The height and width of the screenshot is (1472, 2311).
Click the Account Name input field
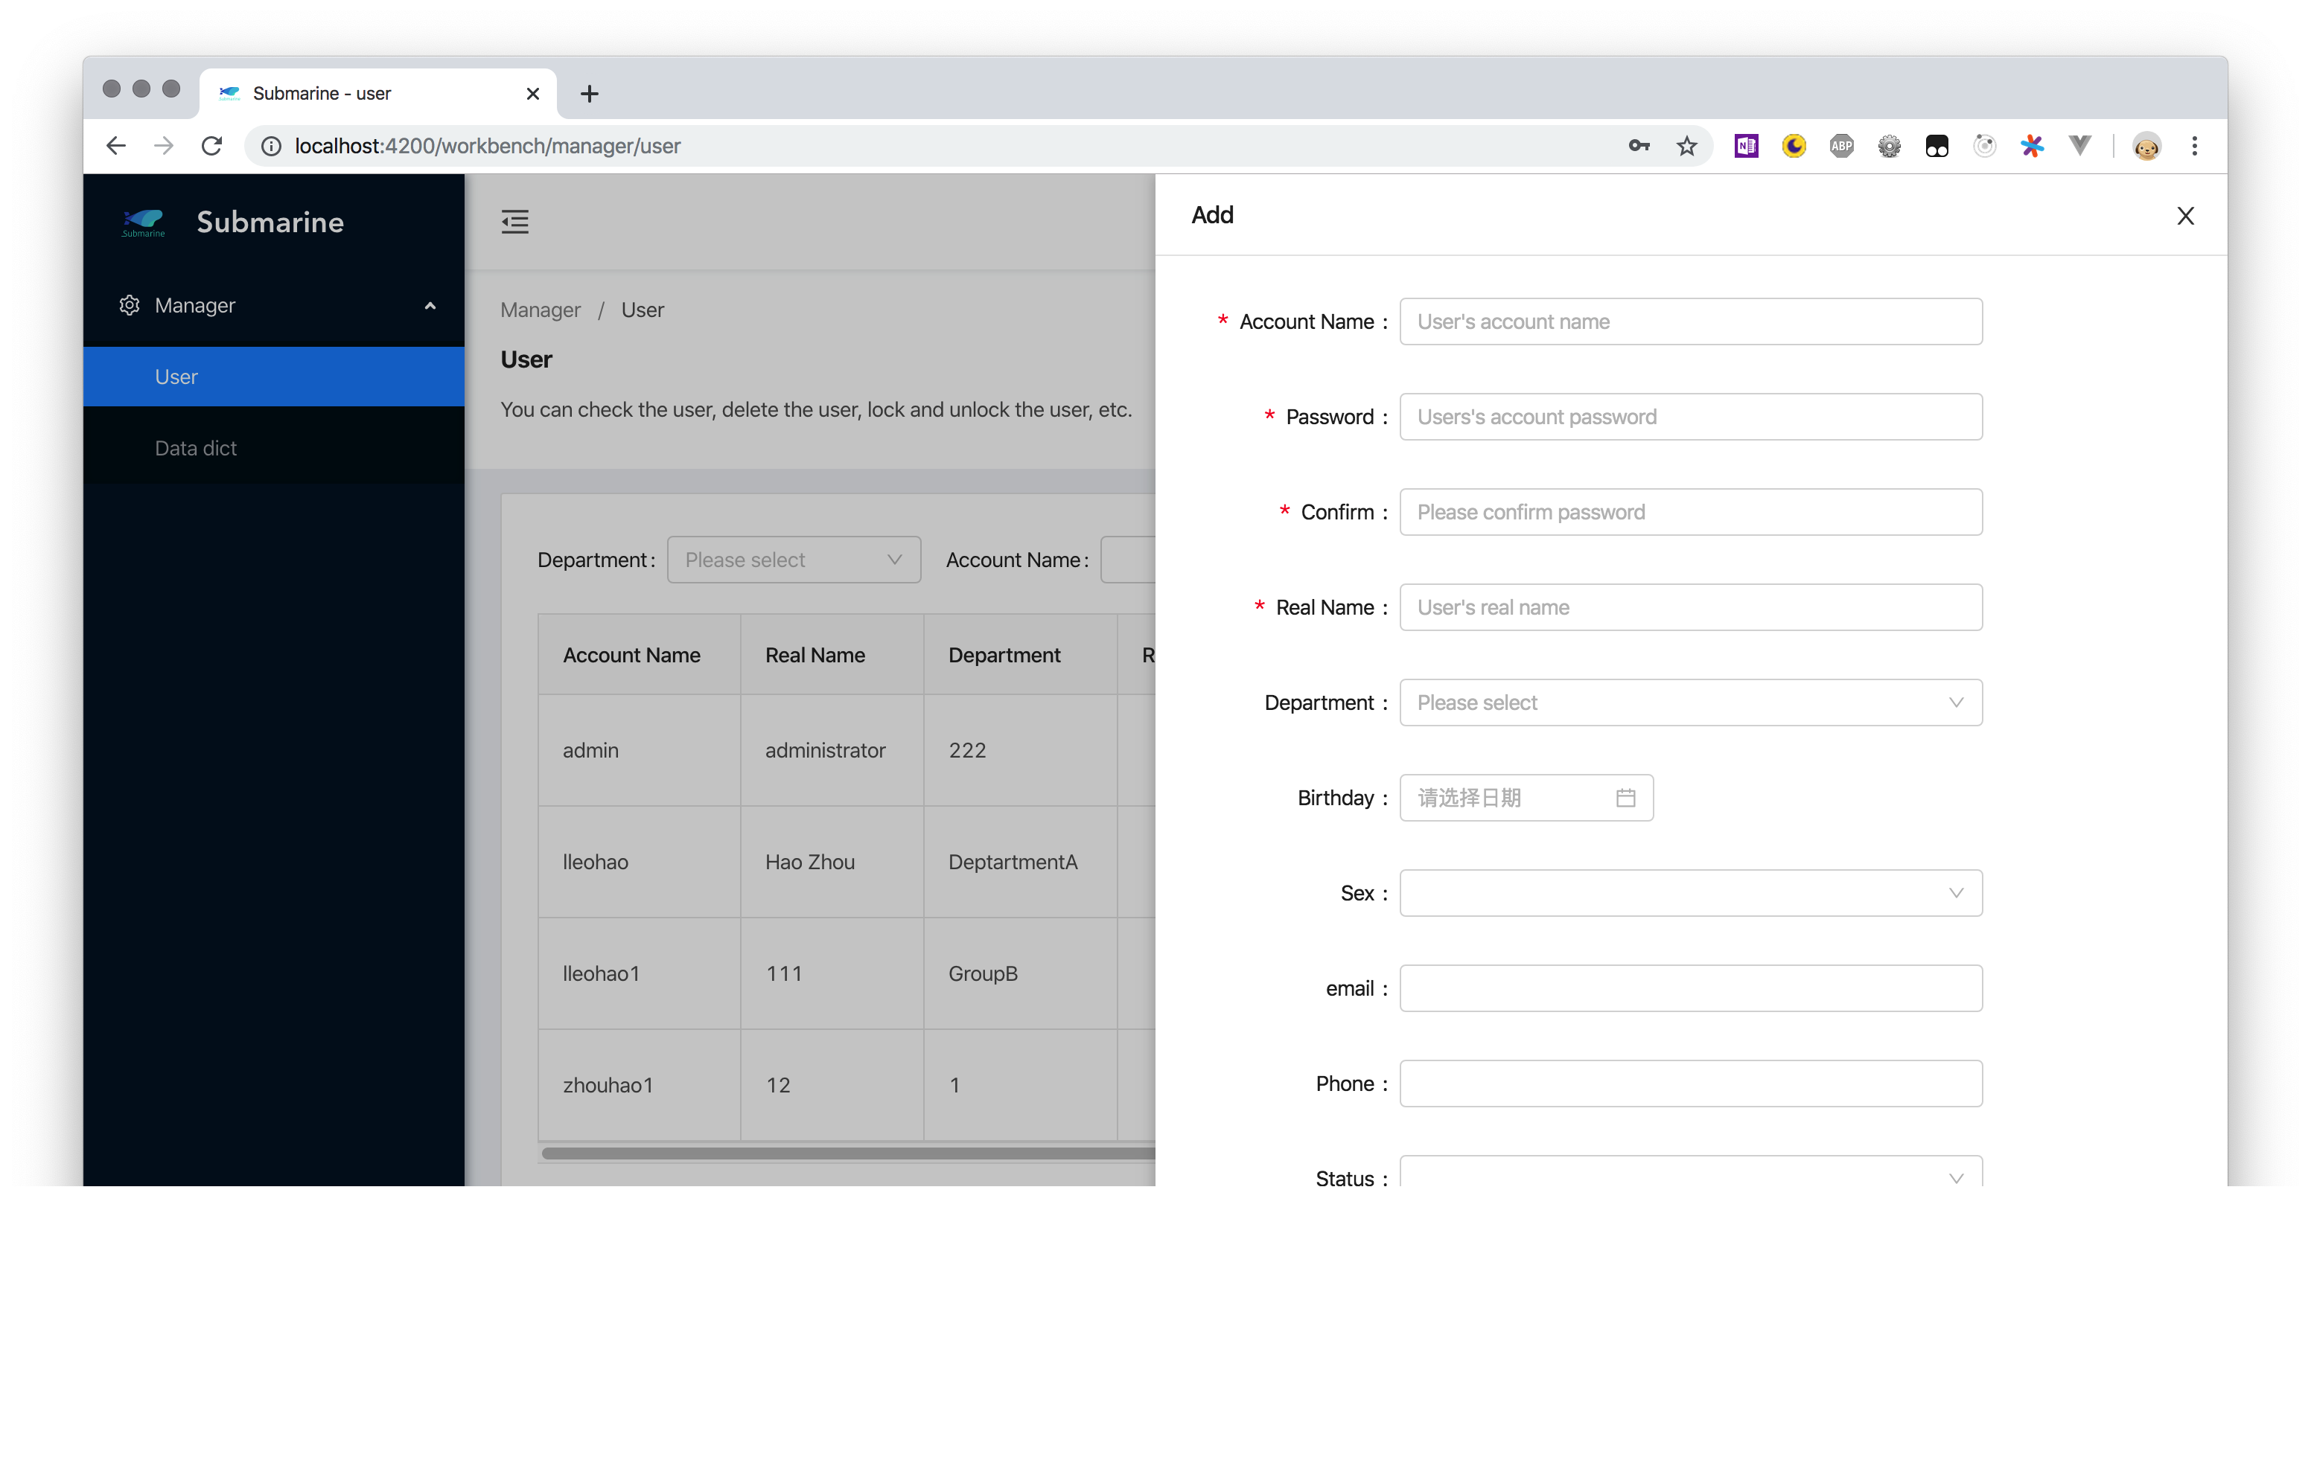click(x=1690, y=321)
